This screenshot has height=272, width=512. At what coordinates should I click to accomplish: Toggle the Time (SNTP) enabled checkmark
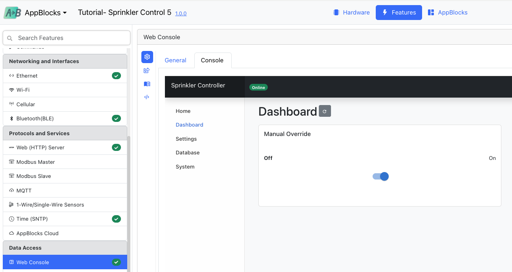(116, 219)
